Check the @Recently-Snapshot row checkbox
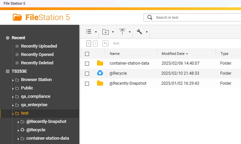 [x=87, y=83]
